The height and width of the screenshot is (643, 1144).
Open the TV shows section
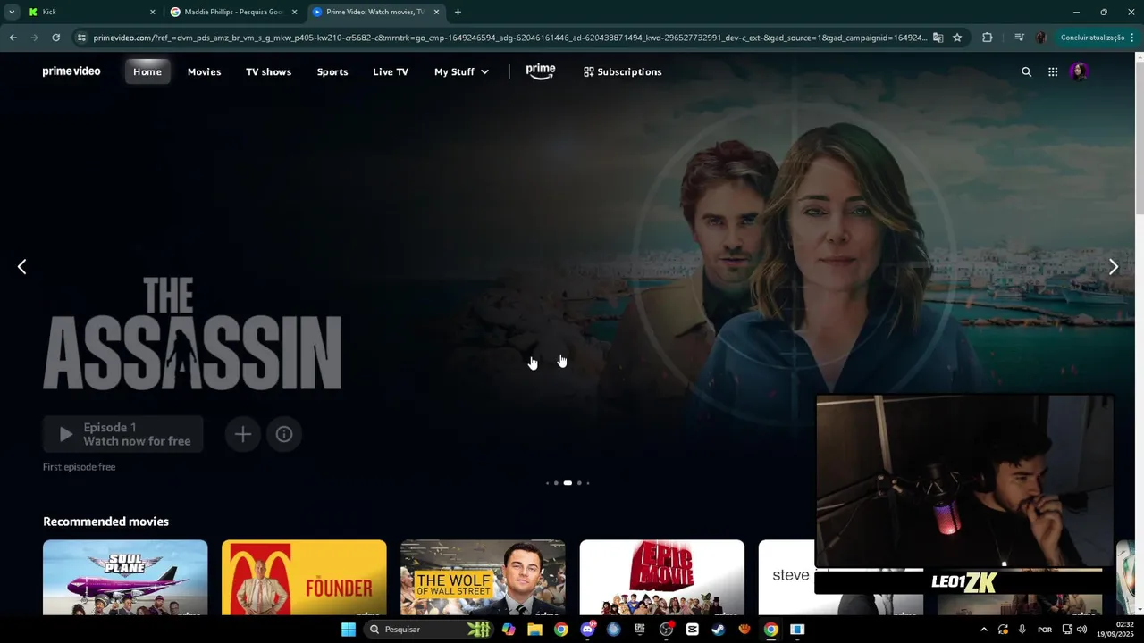pos(269,71)
